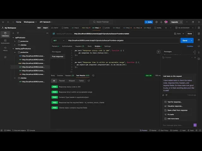Click the Postbot icon in script editor
202x151 pixels.
pos(158,52)
